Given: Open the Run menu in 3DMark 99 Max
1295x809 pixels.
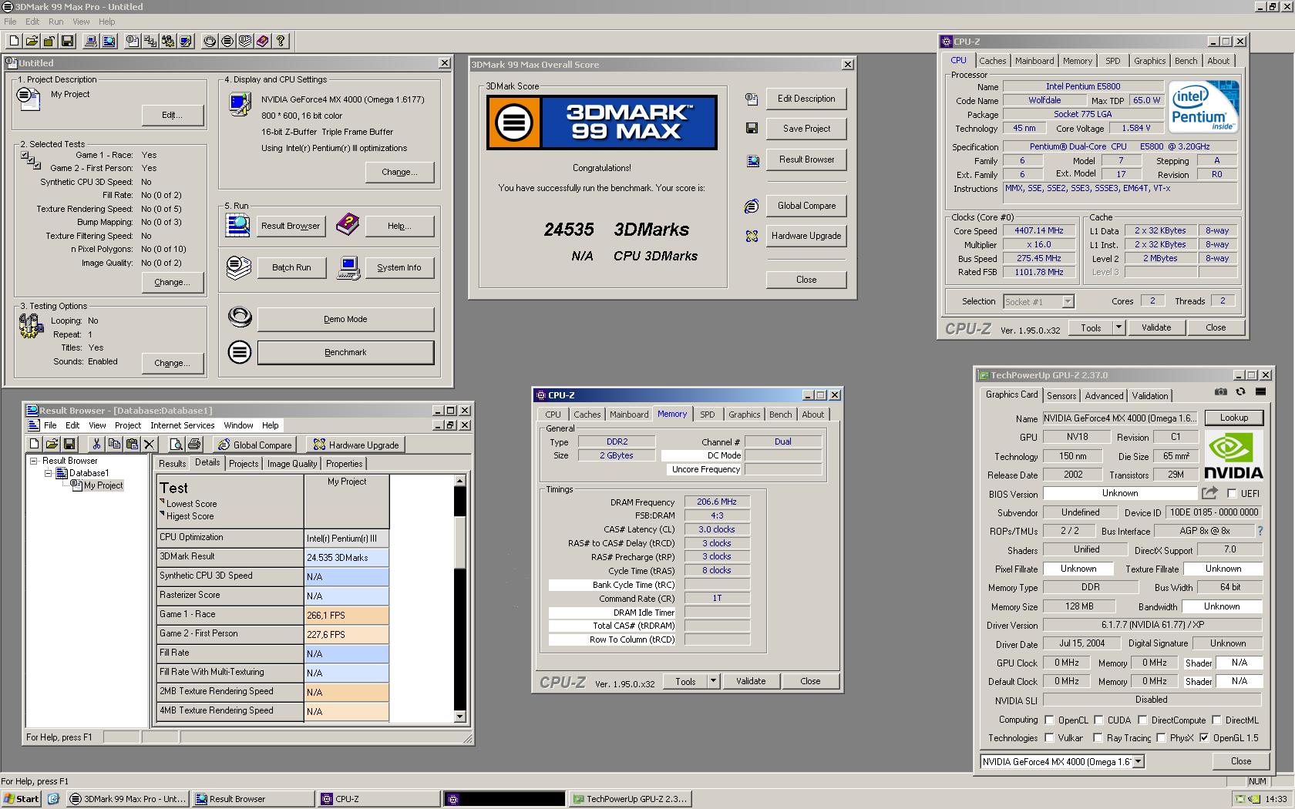Looking at the screenshot, I should click(55, 22).
